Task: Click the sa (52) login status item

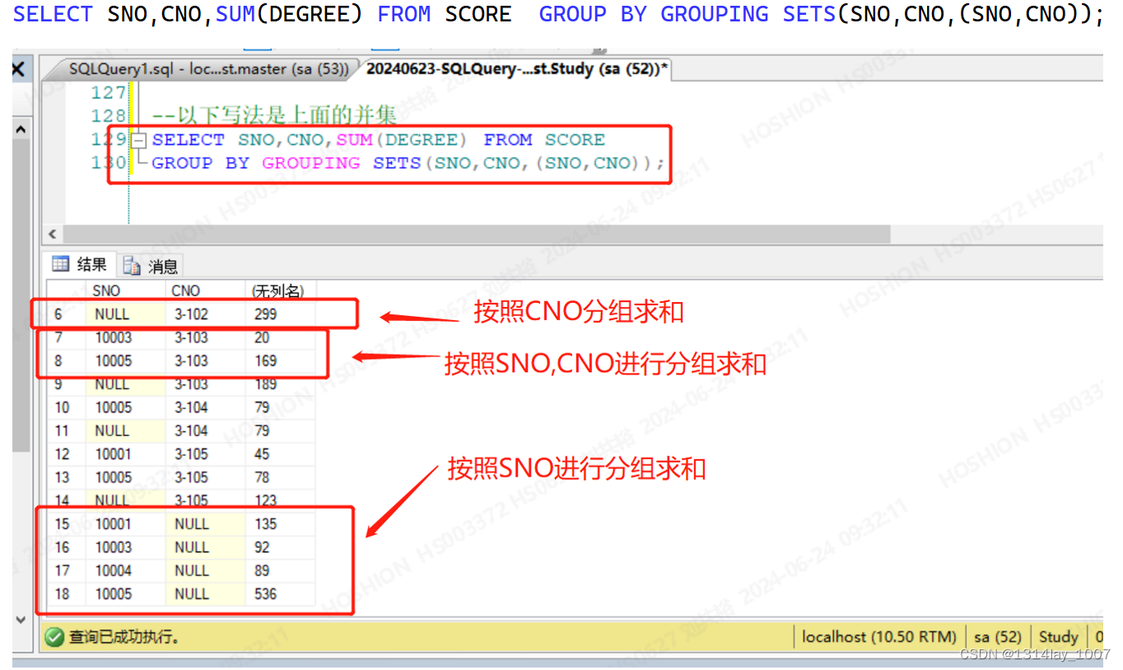Action: 998,636
